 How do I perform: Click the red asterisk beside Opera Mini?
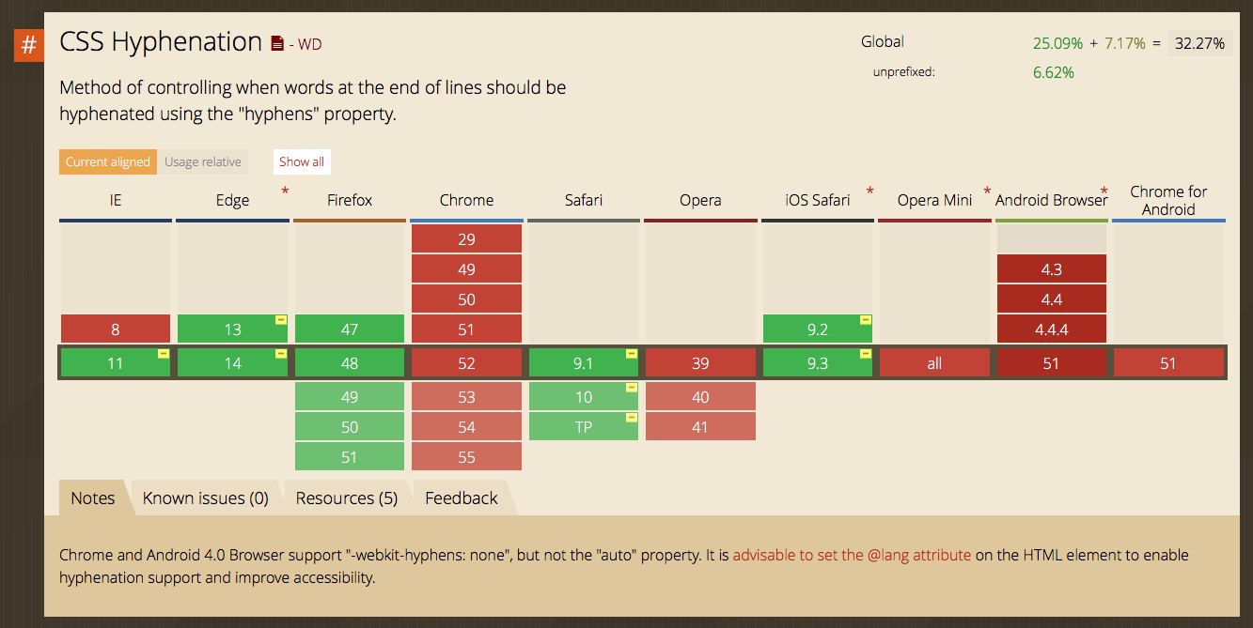(x=987, y=191)
